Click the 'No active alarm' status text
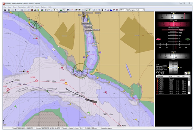The height and width of the screenshot is (132, 195). pos(106,128)
